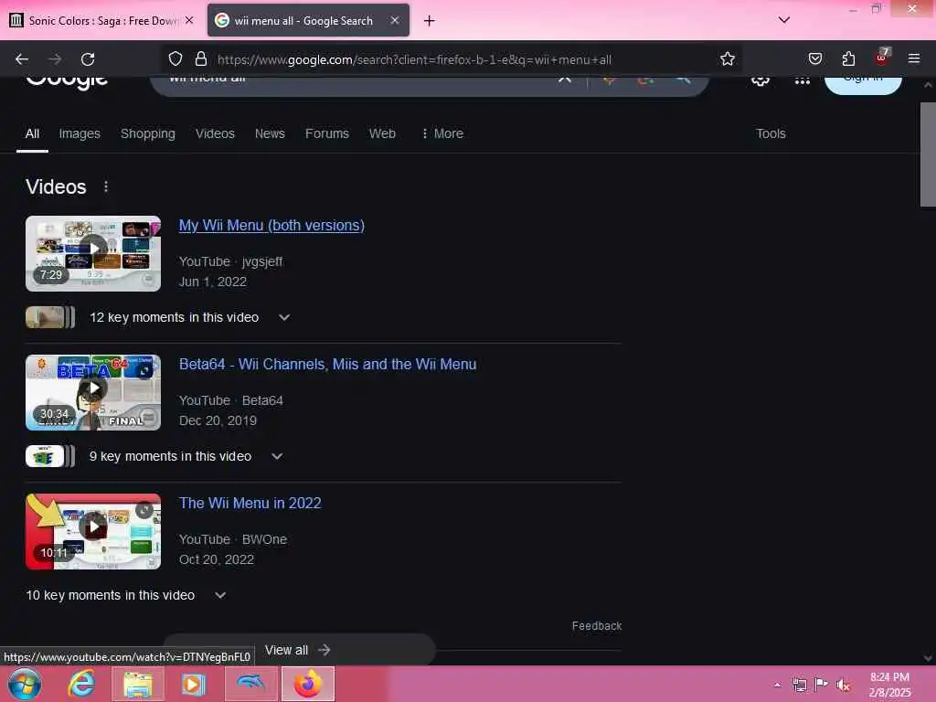Screen dimensions: 936x702
Task: Bookmark this page with the star icon
Action: coord(727,59)
